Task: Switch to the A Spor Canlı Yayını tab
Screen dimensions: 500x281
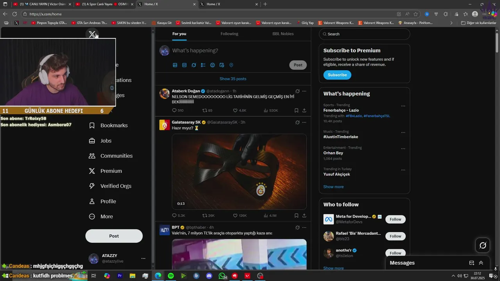Action: click(104, 4)
